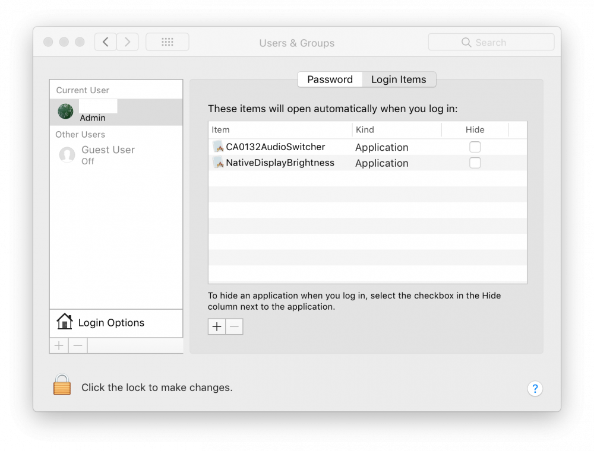594x451 pixels.
Task: Click Application kind for CA0132AudioSwitcher
Action: click(381, 147)
